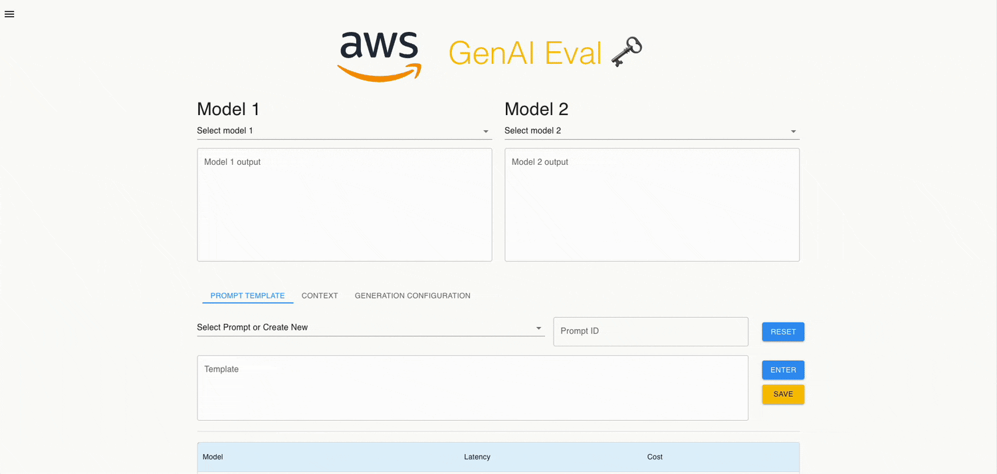This screenshot has height=474, width=997.
Task: Focus the Prompt ID input field
Action: tap(650, 331)
